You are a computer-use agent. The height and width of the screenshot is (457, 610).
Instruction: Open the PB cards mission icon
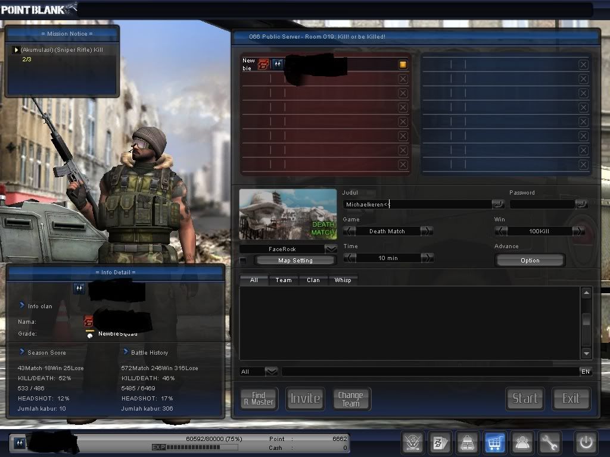pyautogui.click(x=440, y=442)
